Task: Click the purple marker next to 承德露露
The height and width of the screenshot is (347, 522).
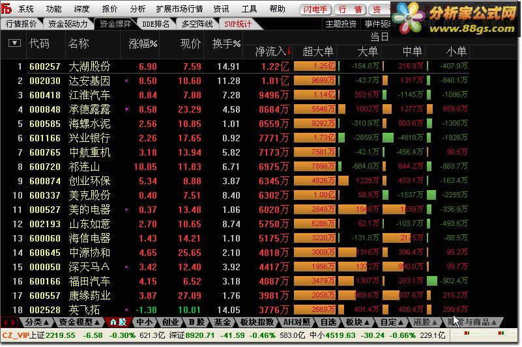Action: pos(126,109)
